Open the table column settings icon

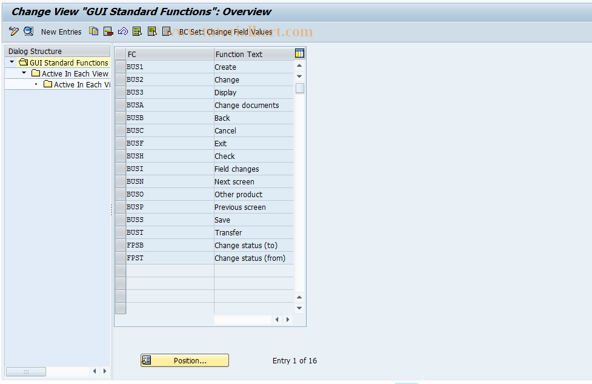(299, 53)
